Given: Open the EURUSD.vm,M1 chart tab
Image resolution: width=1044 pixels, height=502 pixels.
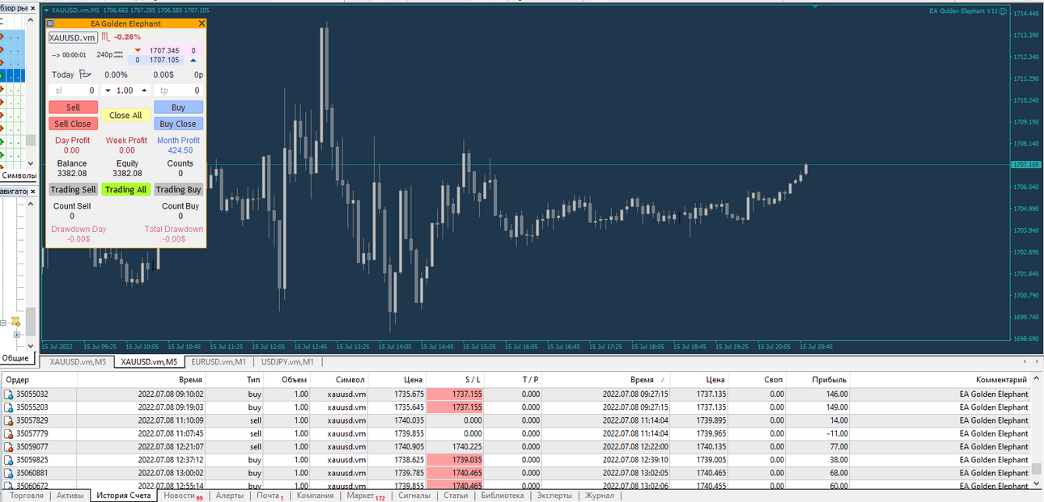Looking at the screenshot, I should click(219, 361).
